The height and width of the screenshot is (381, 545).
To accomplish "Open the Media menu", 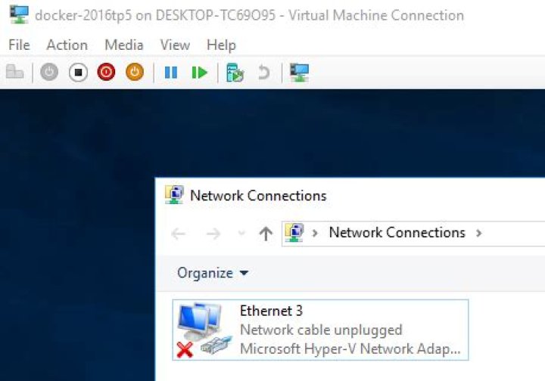I will [123, 45].
